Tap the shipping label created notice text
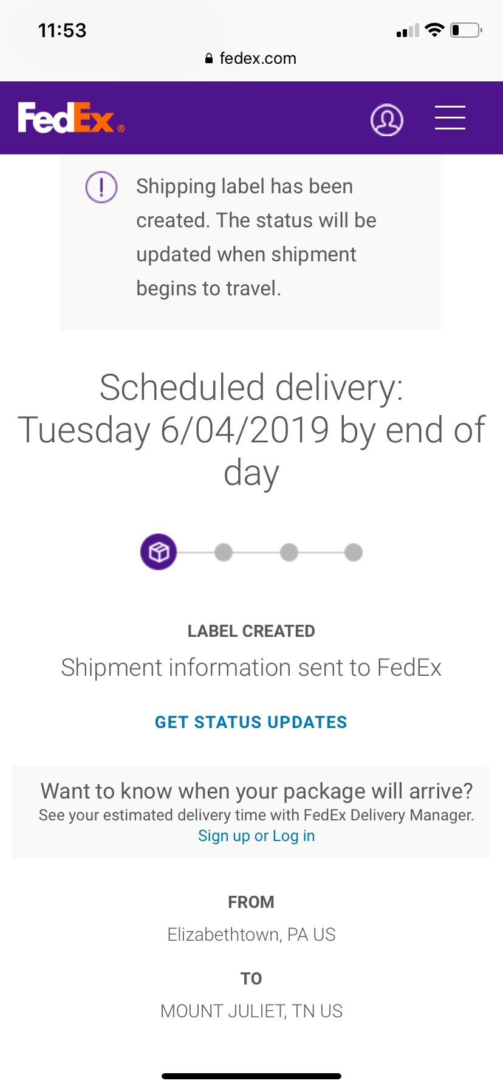 click(255, 237)
